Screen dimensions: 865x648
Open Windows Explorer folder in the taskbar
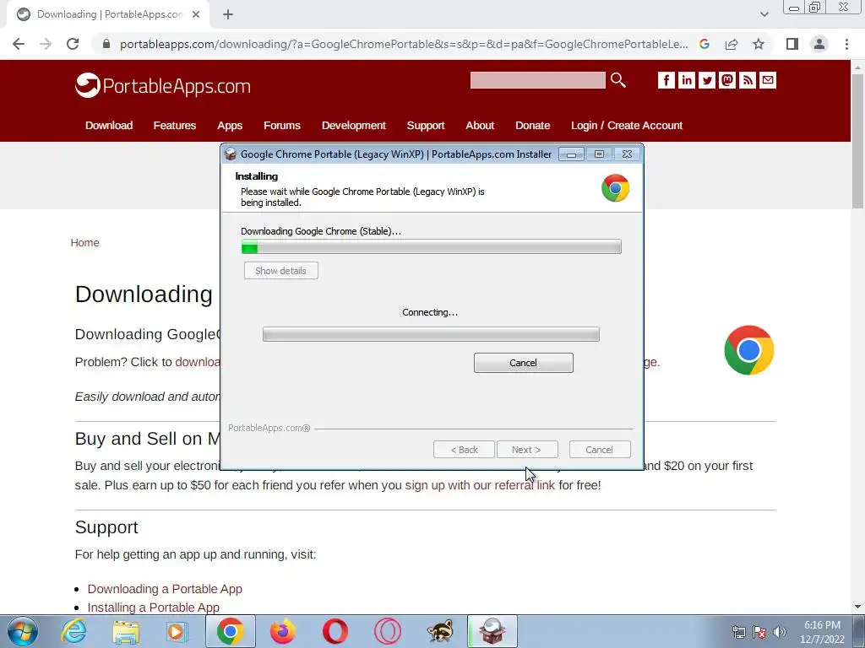pos(126,631)
